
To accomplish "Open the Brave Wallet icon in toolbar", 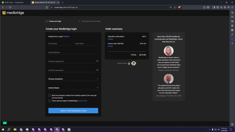I will 218,7.
